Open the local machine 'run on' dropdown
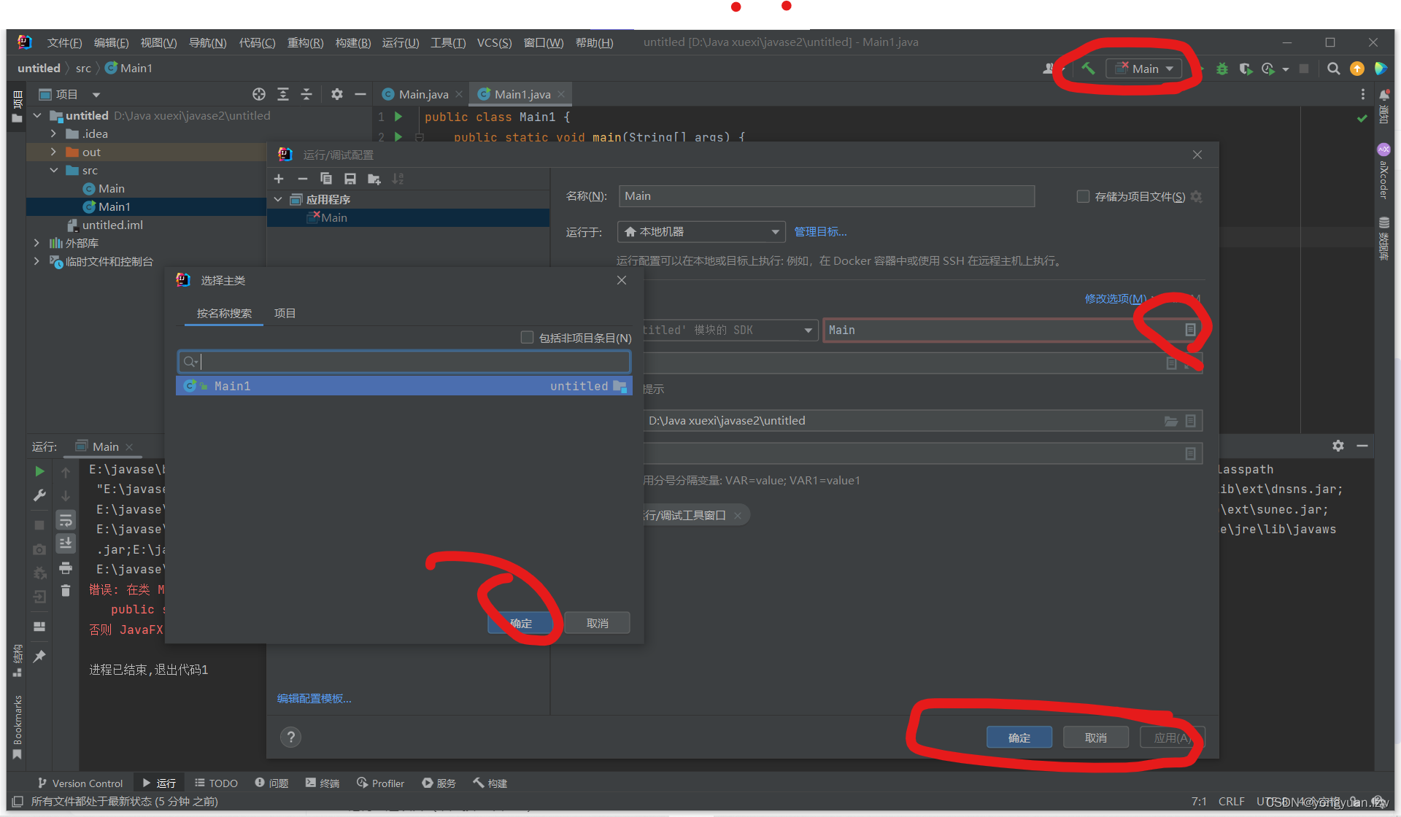 tap(701, 232)
